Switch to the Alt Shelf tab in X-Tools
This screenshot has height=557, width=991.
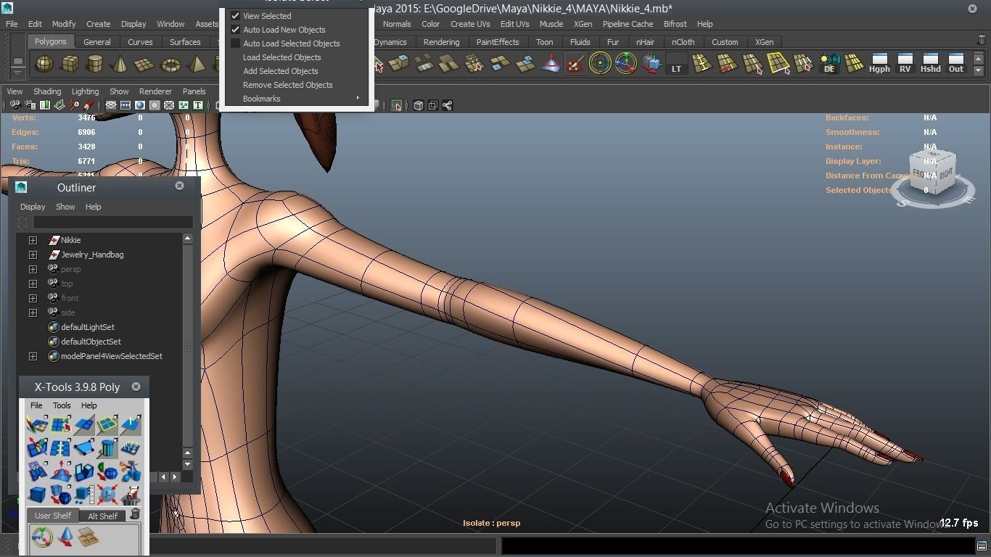click(102, 516)
